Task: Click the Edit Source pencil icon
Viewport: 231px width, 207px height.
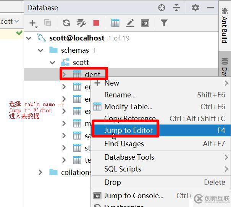Action: [x=130, y=23]
